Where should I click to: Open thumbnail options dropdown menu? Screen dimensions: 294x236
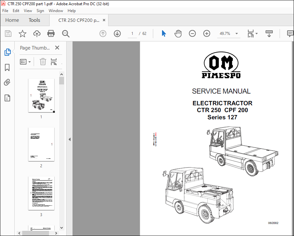25,62
